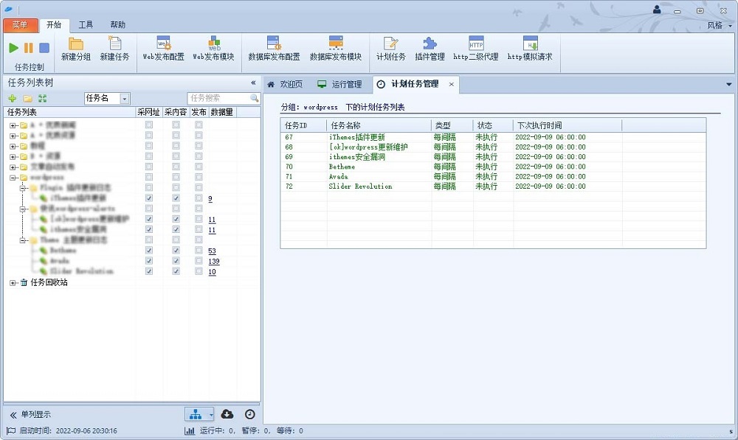Open 数据库发布模块 from the toolbar
Viewport: 738px width, 440px height.
[x=335, y=44]
